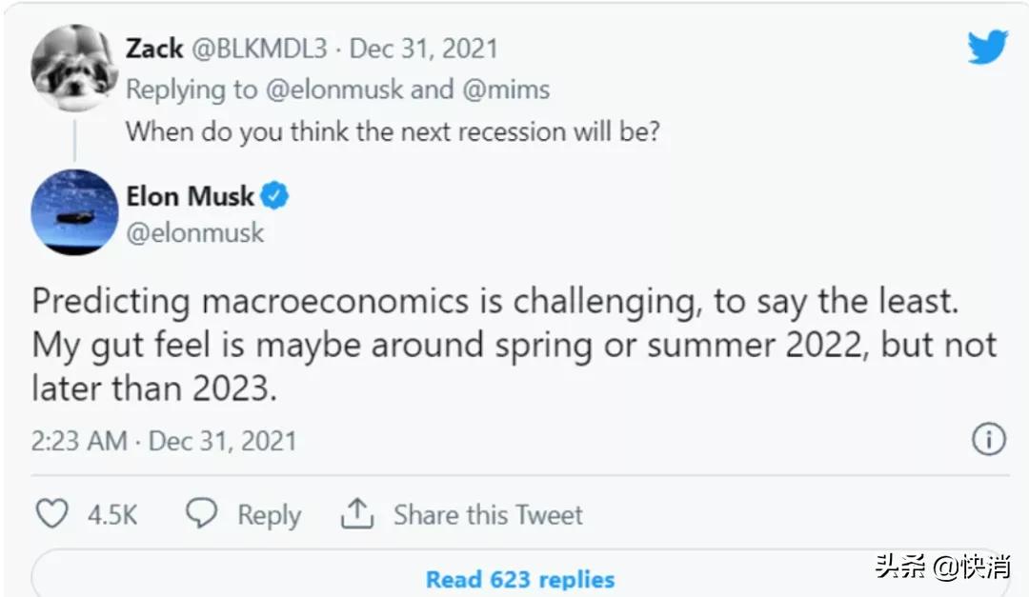Read 623 replies
1029x597 pixels.
pos(519,579)
